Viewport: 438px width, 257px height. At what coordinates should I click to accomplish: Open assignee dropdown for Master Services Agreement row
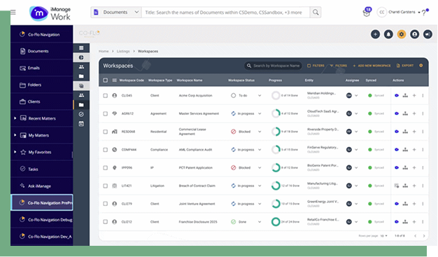(356, 113)
